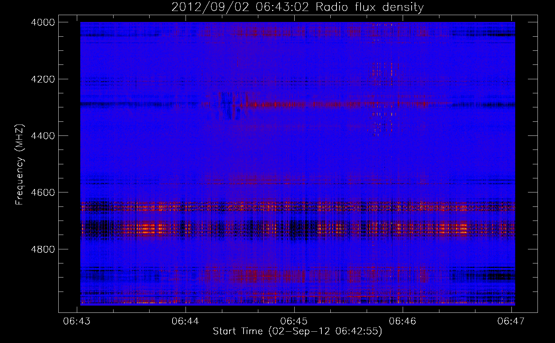Click the plot title "2012/09/02 06:43:02 Radio flux density"
The image size is (555, 343).
[x=297, y=7]
